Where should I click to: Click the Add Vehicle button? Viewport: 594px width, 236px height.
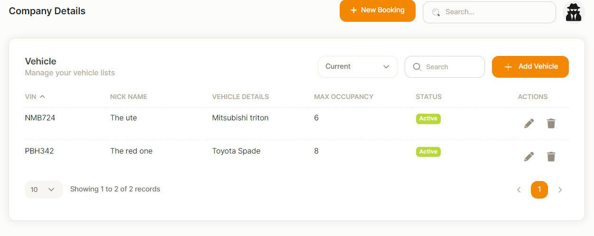coord(530,67)
